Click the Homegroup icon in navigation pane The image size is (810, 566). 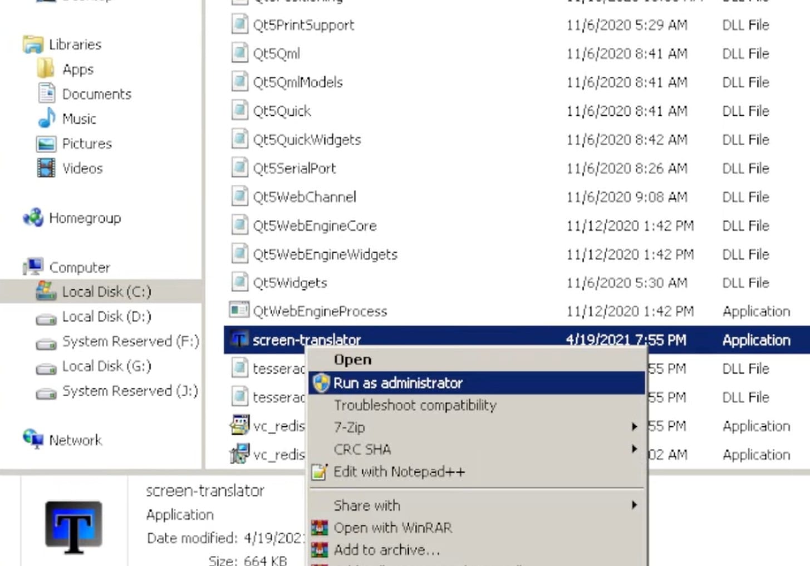pos(33,218)
